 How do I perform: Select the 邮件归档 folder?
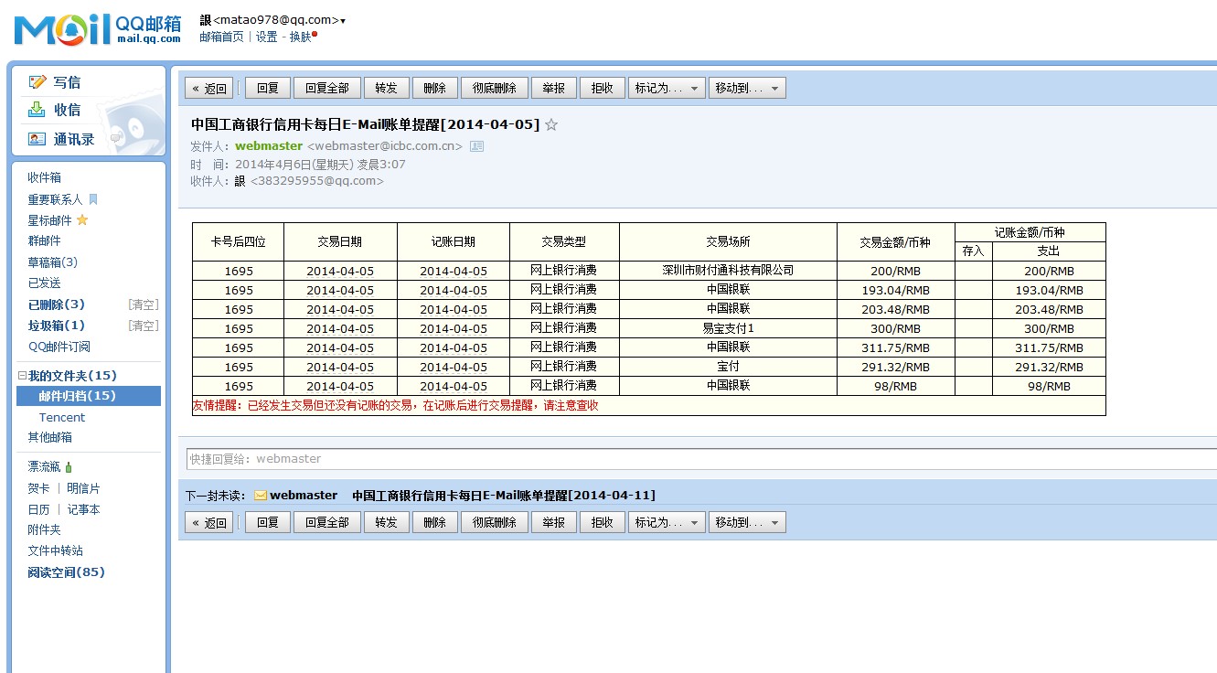(77, 396)
